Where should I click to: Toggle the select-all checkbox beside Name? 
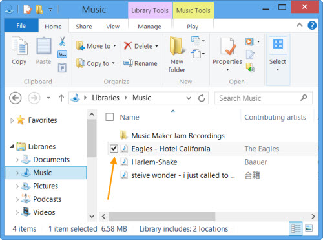pyautogui.click(x=110, y=117)
